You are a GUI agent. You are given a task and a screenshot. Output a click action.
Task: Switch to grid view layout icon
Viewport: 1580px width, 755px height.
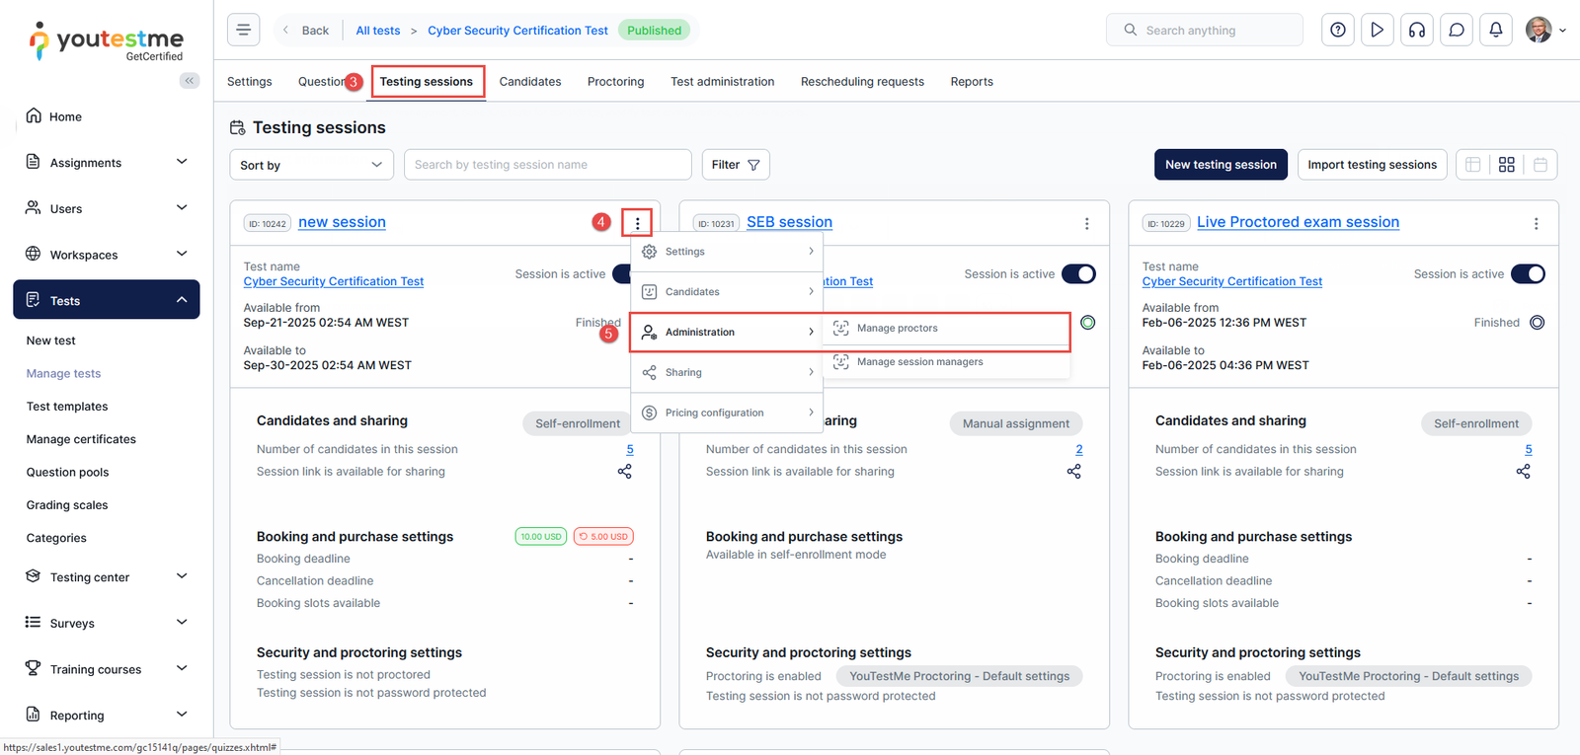(x=1506, y=165)
